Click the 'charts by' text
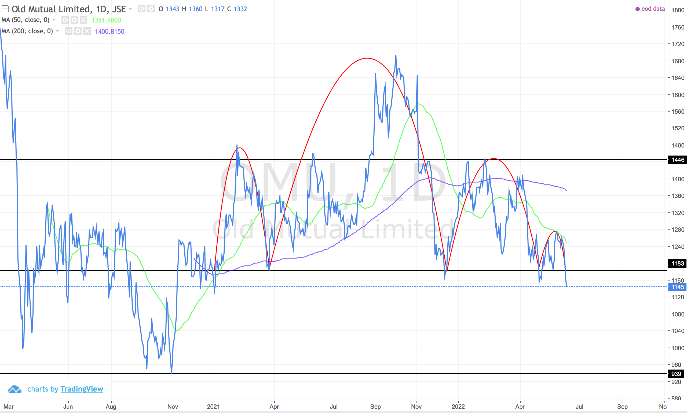This screenshot has height=413, width=687. 43,389
